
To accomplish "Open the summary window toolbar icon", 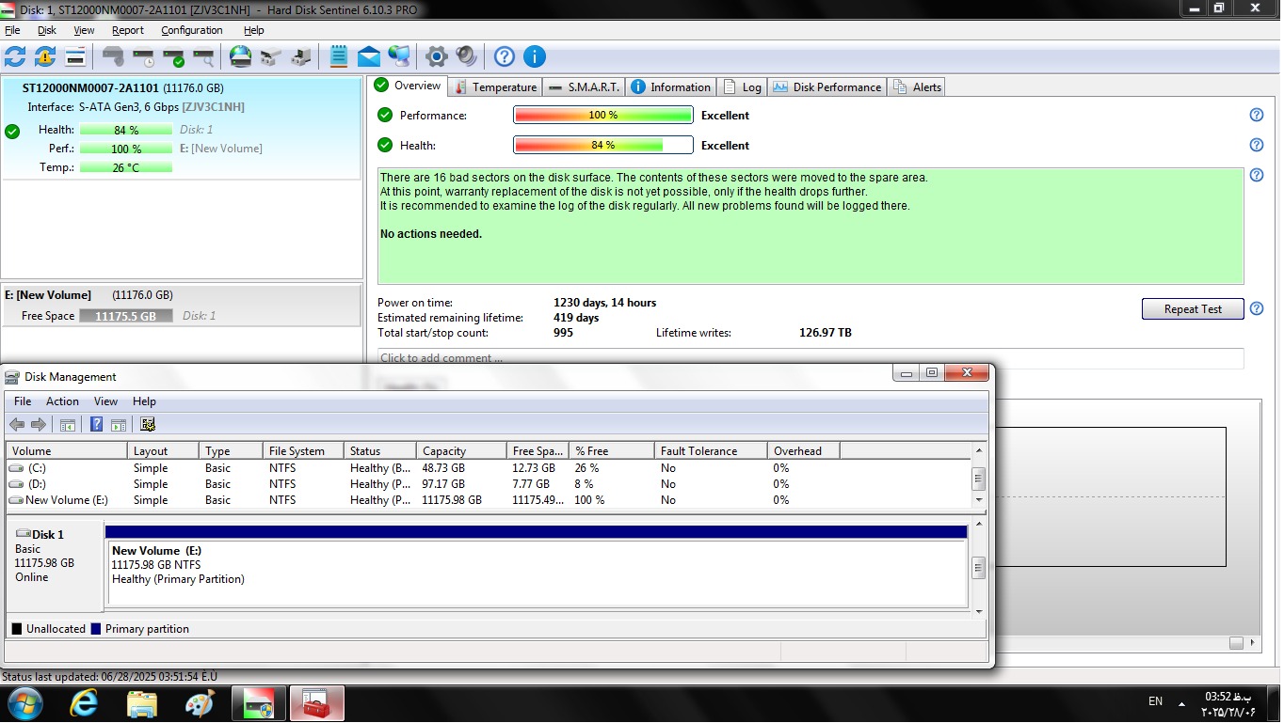I will (75, 56).
